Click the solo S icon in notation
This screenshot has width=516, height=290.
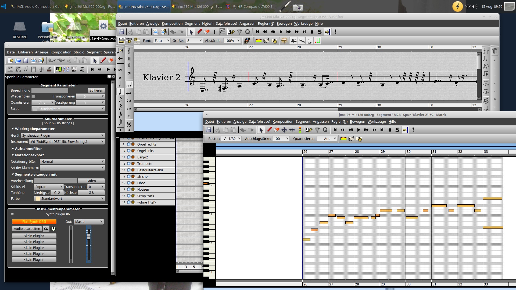pos(320,32)
